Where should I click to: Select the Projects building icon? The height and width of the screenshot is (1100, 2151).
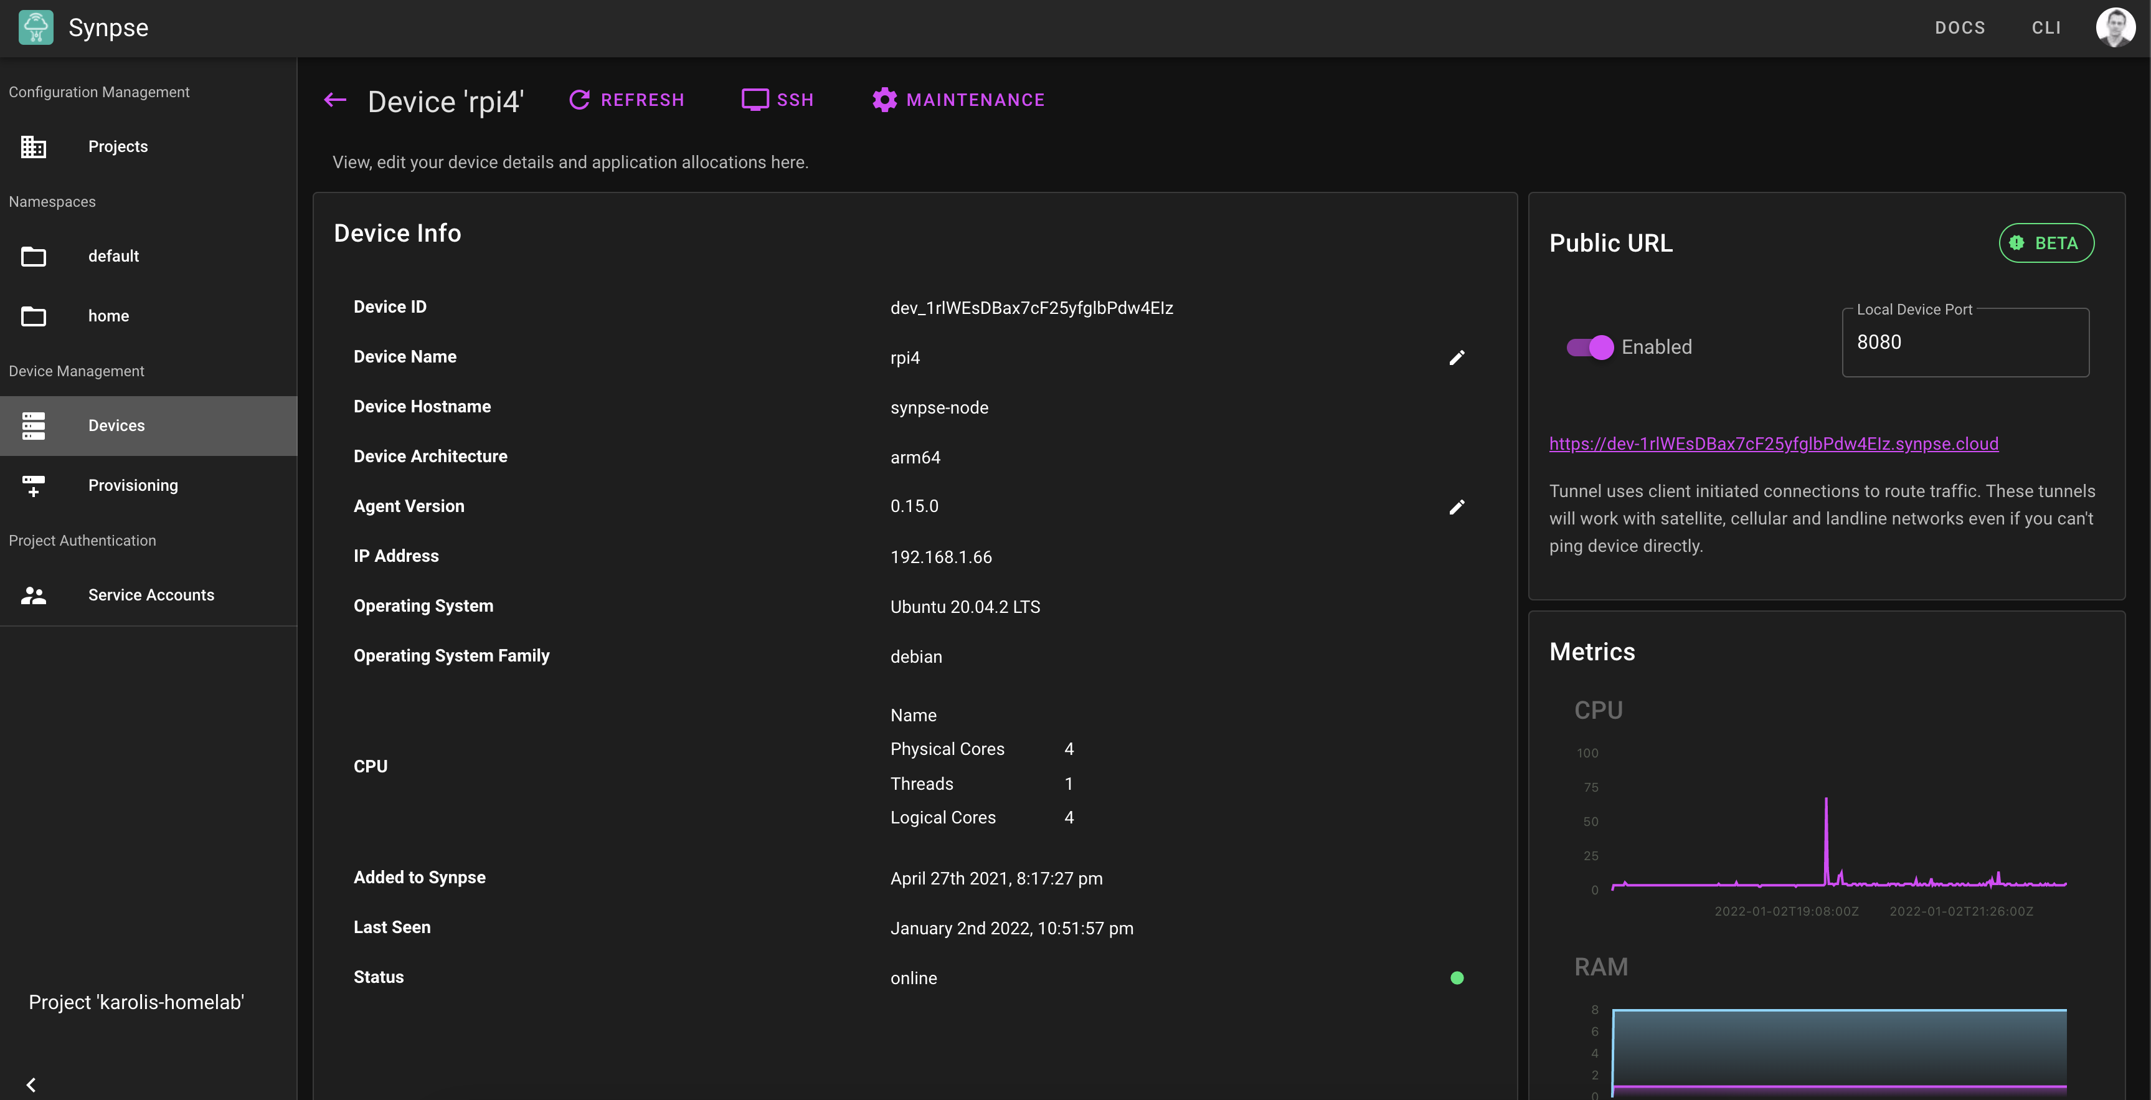34,146
